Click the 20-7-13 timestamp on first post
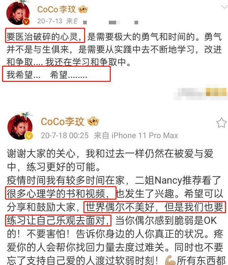Image resolution: width=228 pixels, height=265 pixels. tap(50, 21)
